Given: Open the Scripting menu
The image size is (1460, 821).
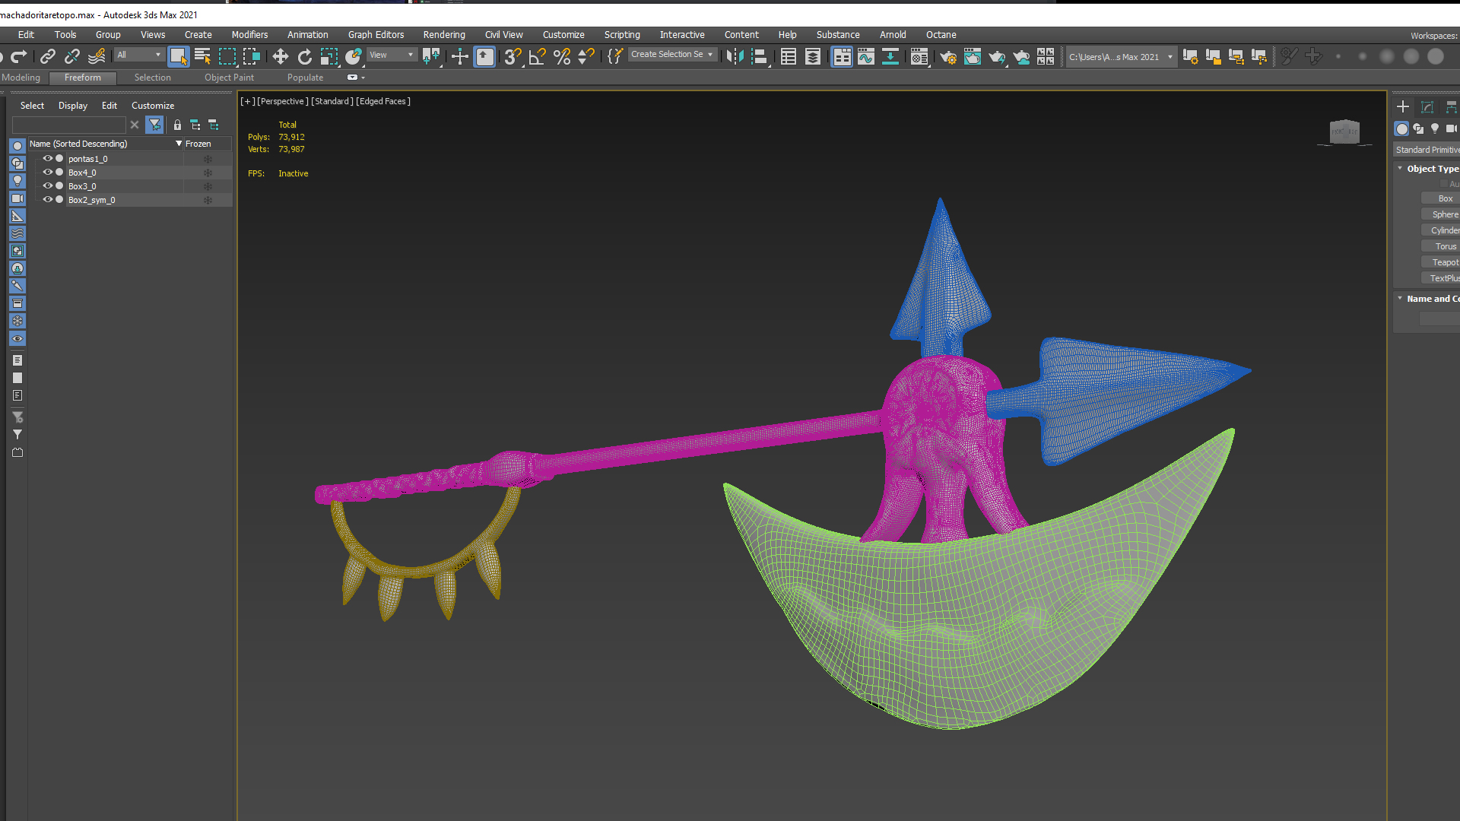Looking at the screenshot, I should pyautogui.click(x=622, y=35).
